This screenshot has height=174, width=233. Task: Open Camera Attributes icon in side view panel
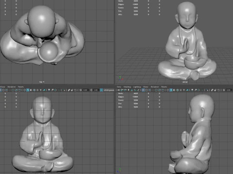pyautogui.click(x=125, y=90)
